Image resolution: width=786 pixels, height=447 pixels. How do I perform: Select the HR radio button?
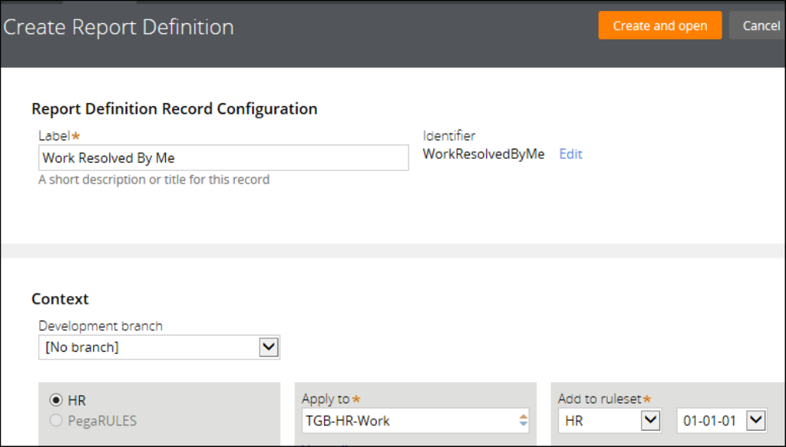pyautogui.click(x=56, y=401)
